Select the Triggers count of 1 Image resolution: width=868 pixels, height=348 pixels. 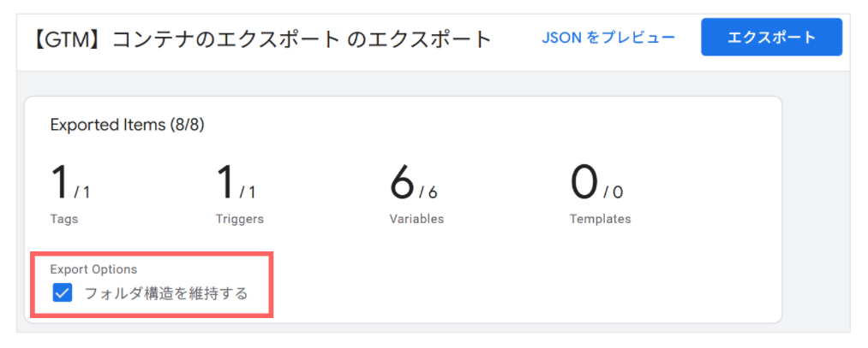pyautogui.click(x=225, y=183)
